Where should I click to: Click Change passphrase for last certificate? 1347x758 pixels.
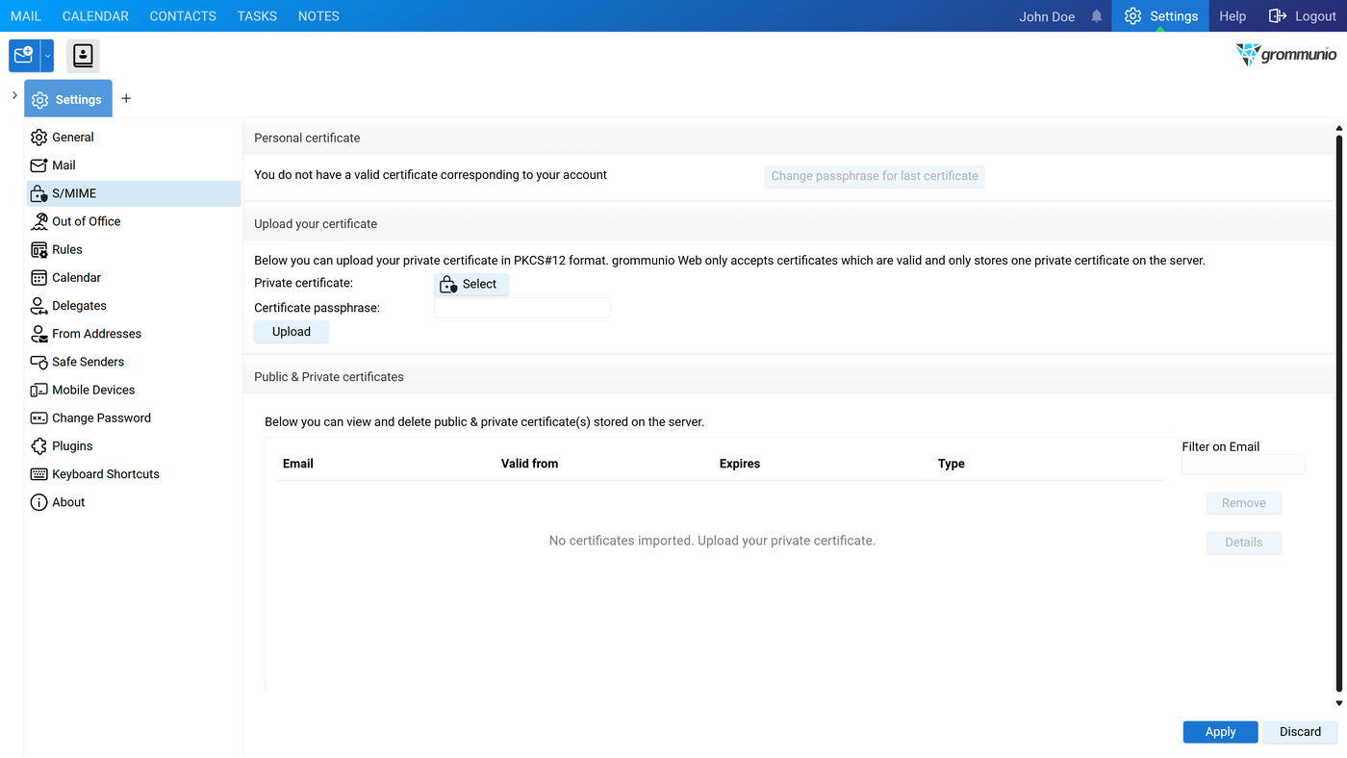click(x=875, y=176)
